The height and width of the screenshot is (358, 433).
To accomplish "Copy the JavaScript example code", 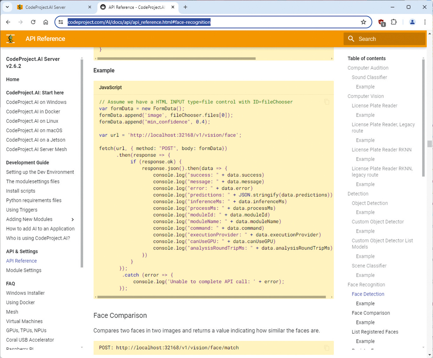I will [327, 102].
